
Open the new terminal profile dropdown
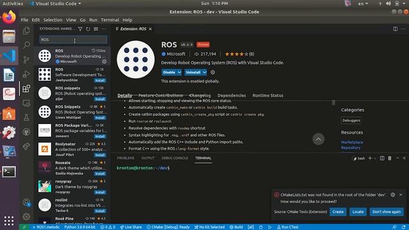(x=375, y=158)
